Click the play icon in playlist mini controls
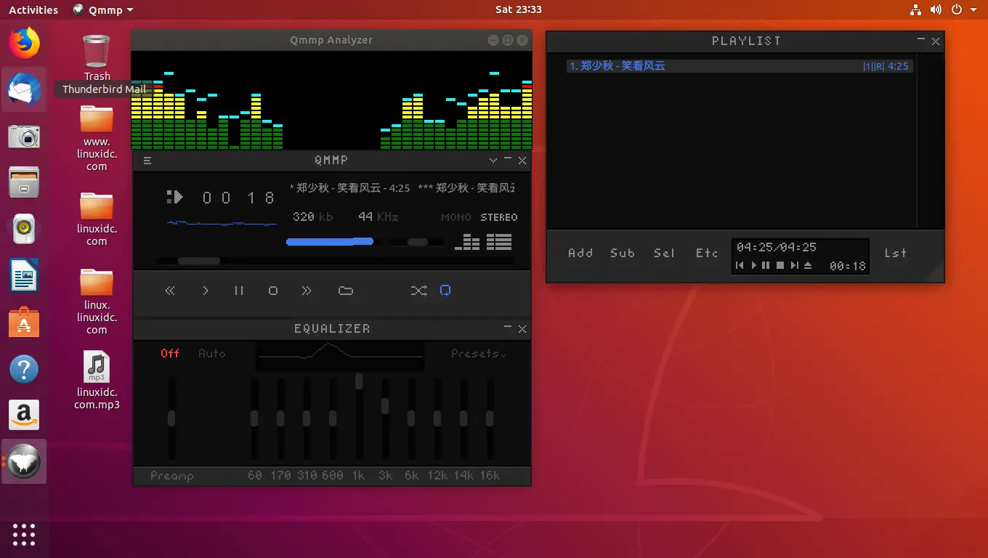The image size is (988, 558). [753, 266]
